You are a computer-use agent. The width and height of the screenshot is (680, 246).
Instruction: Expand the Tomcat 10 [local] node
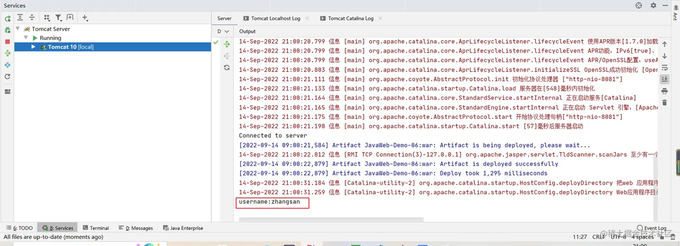(33, 47)
